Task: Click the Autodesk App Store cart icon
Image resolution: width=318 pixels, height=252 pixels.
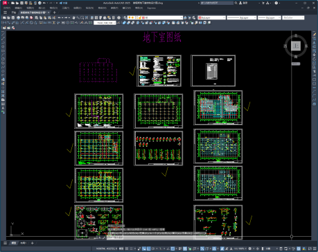Action: [263, 3]
